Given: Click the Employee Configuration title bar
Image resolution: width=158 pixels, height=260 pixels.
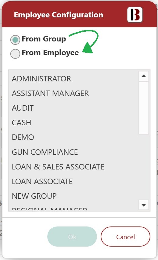Looking at the screenshot, I should (79, 15).
